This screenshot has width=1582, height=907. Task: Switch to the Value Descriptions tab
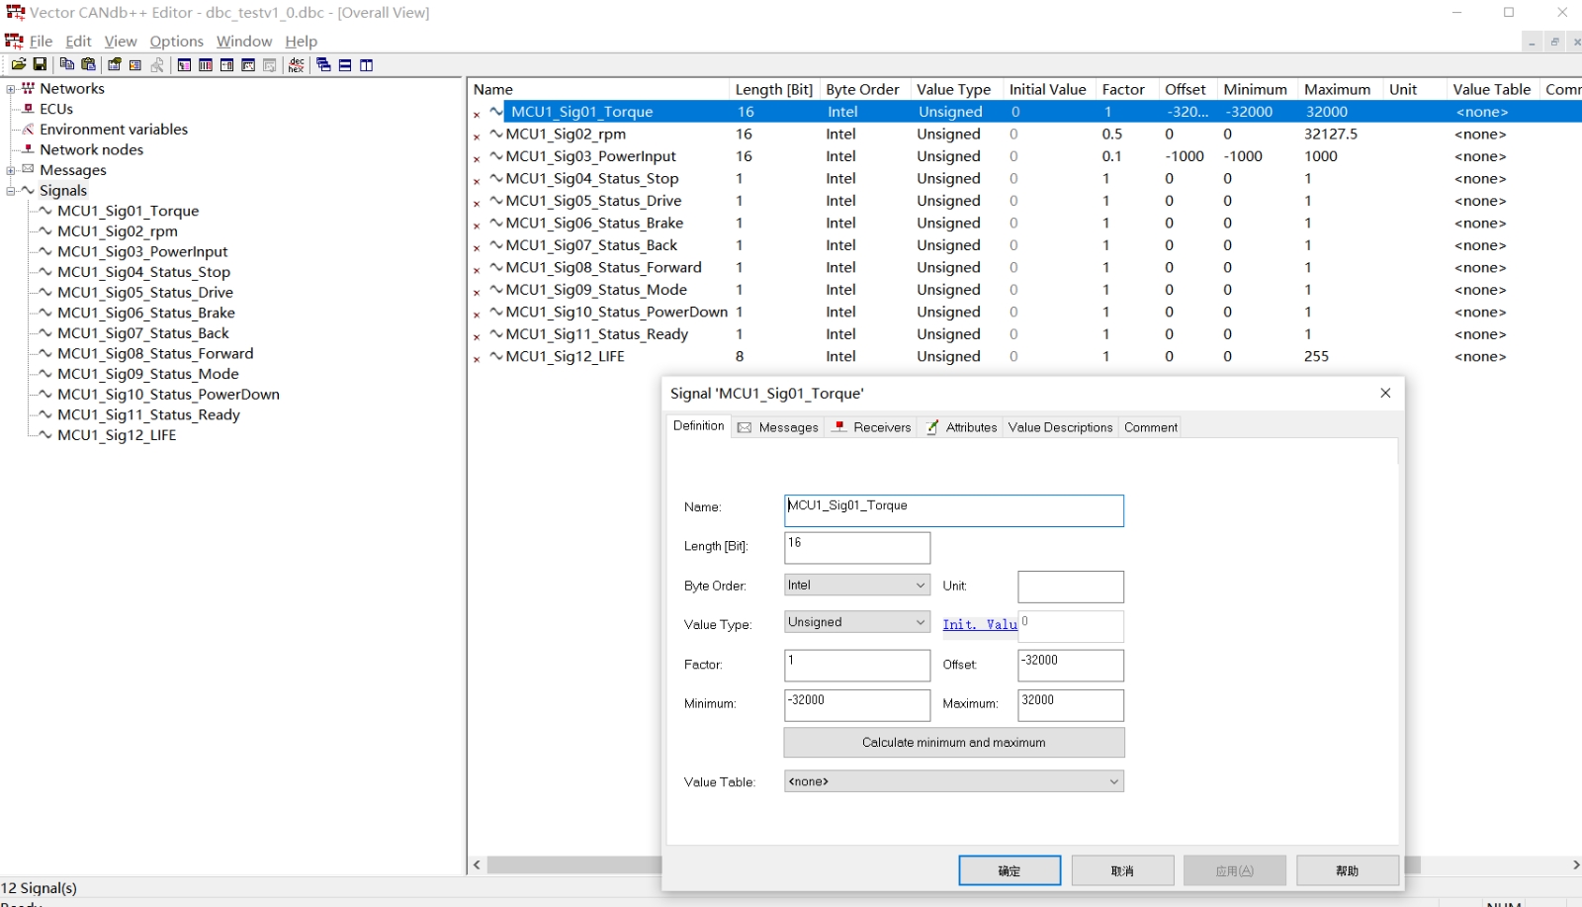point(1060,427)
